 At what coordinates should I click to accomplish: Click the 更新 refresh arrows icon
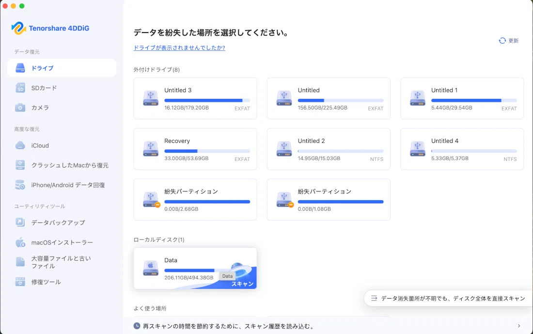tap(502, 41)
